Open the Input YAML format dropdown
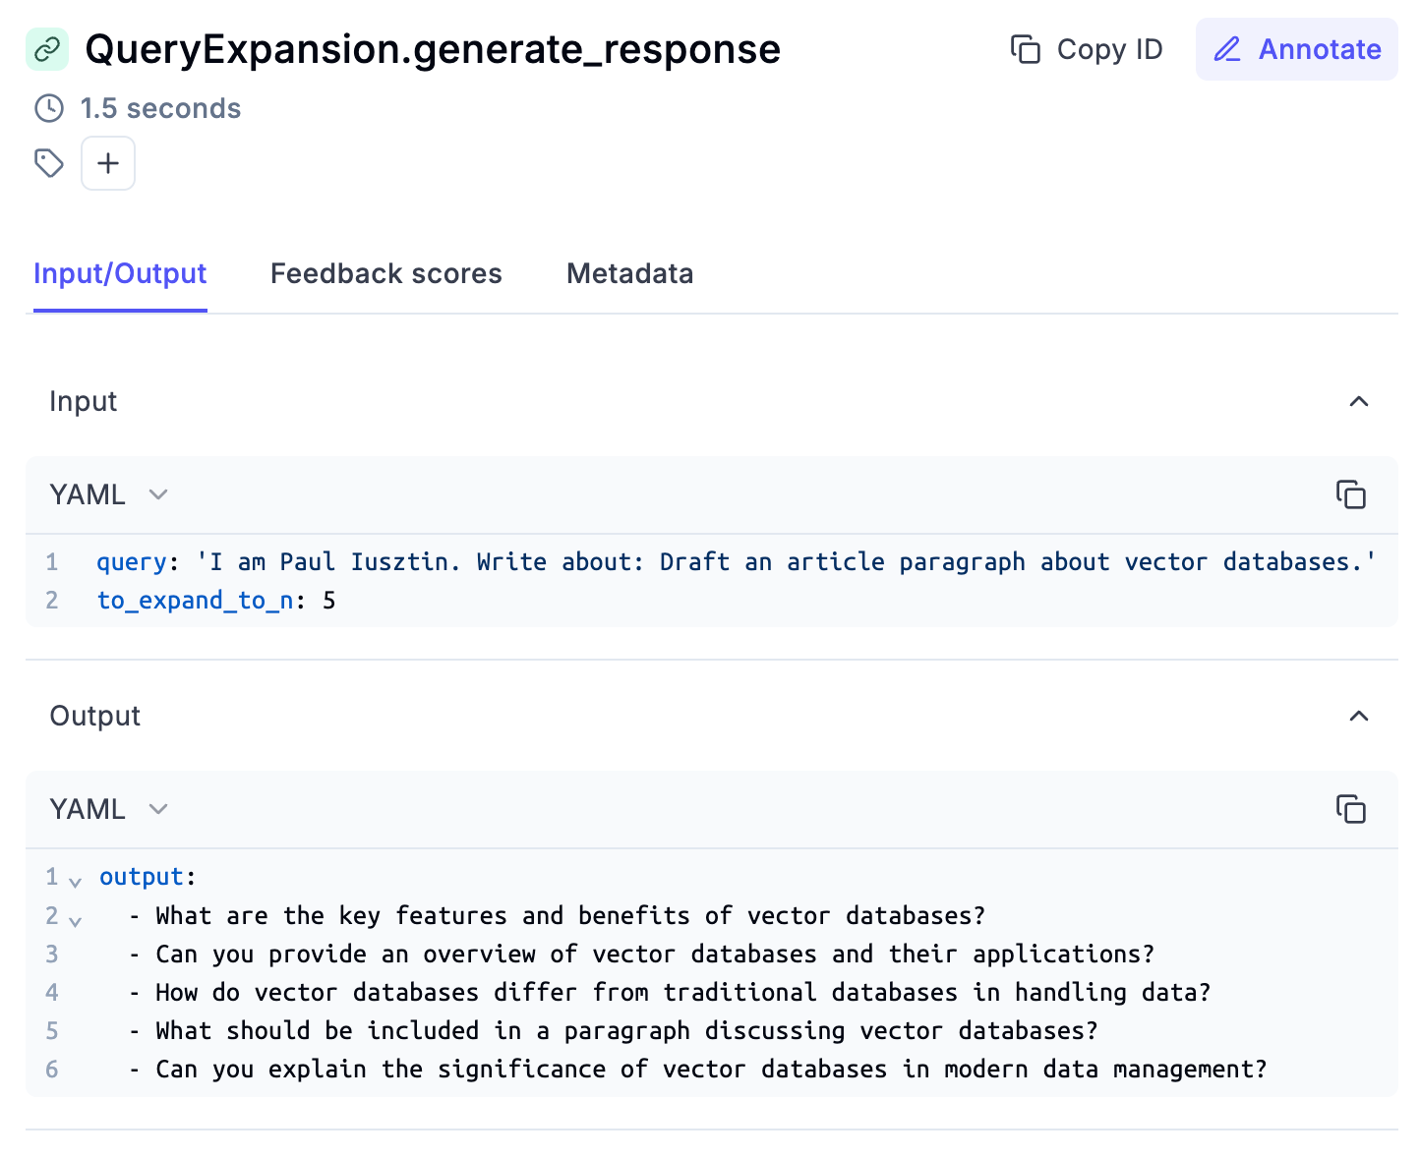 pyautogui.click(x=109, y=494)
